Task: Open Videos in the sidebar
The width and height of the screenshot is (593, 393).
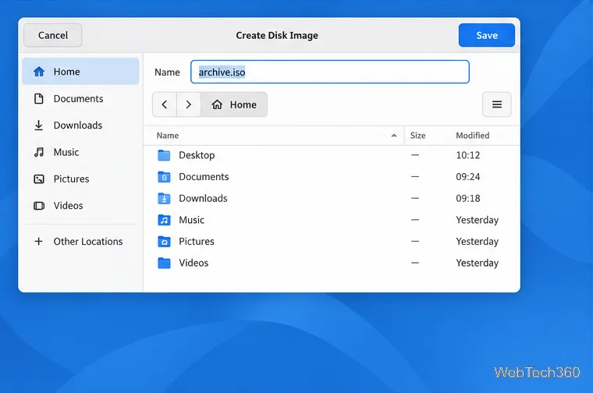Action: point(80,206)
